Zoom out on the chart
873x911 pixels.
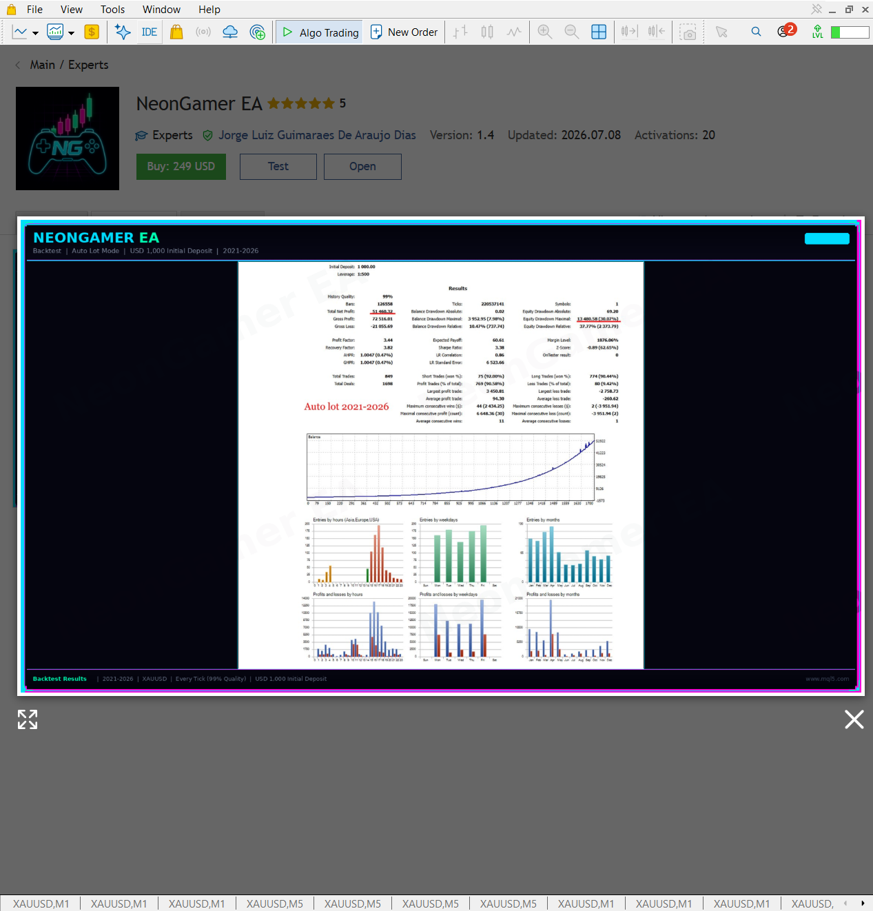pos(572,32)
